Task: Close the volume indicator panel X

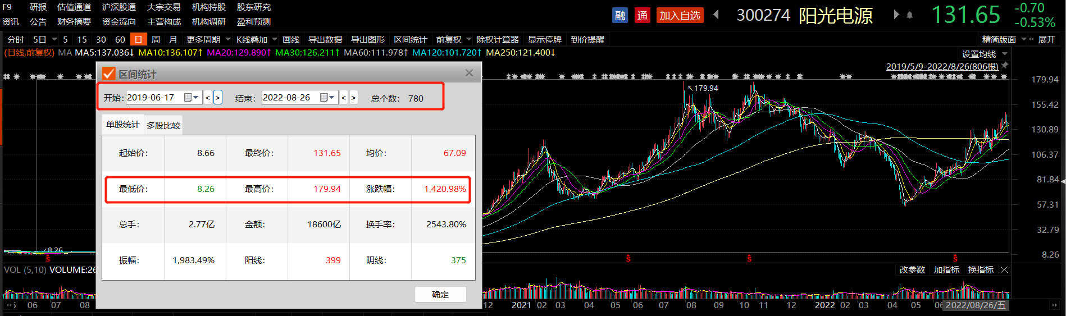Action: (1004, 270)
